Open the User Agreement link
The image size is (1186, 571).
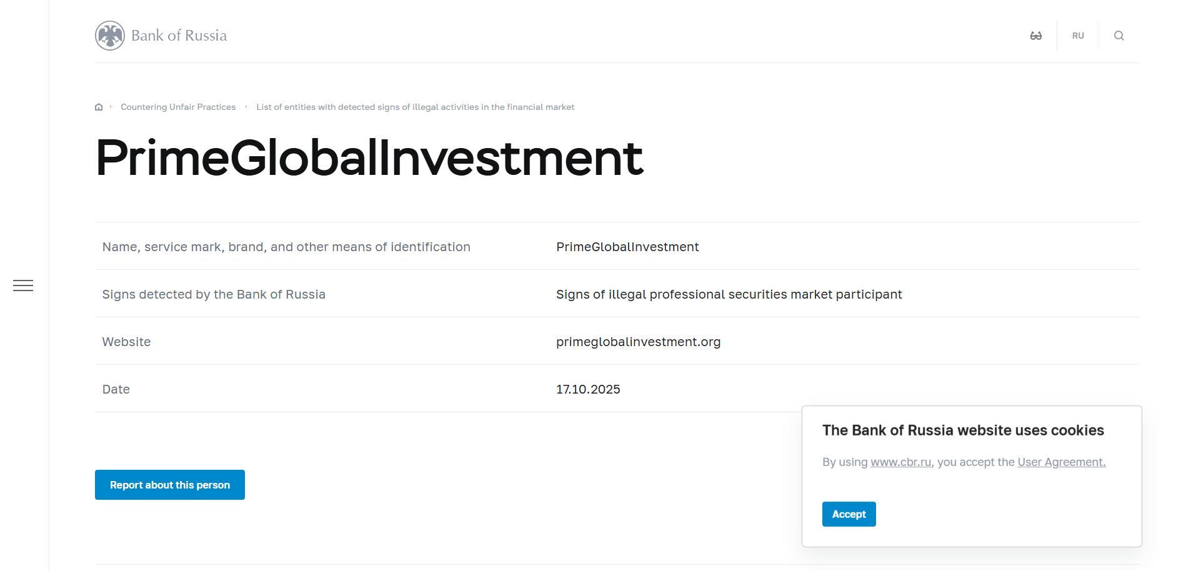pyautogui.click(x=1061, y=462)
